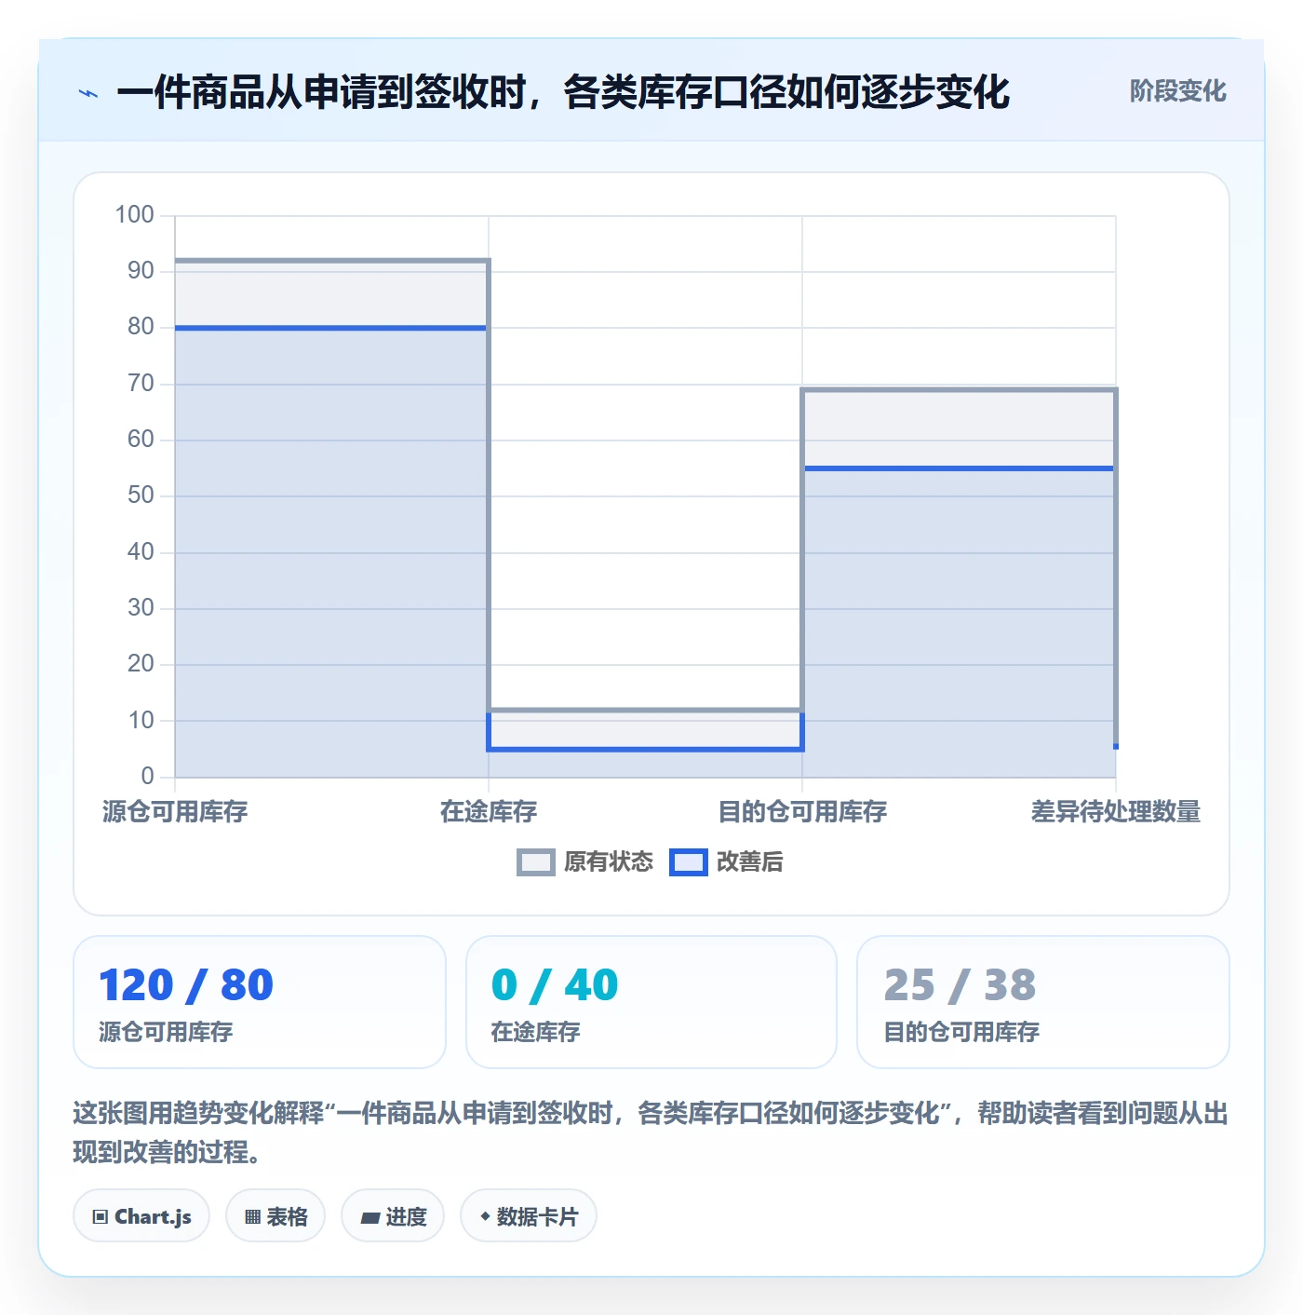Click the 25 / 38 figure text
Image resolution: width=1303 pixels, height=1315 pixels.
(x=960, y=985)
